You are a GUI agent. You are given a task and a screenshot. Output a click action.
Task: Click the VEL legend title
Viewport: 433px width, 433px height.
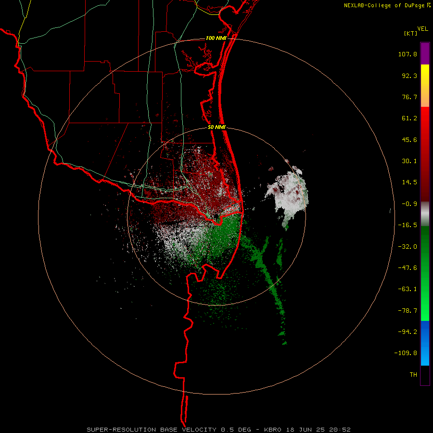click(422, 29)
